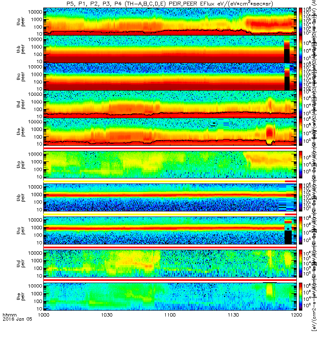The width and height of the screenshot is (318, 339).
Task: Click the color bar beside thc peir panel
Action: pyautogui.click(x=301, y=231)
